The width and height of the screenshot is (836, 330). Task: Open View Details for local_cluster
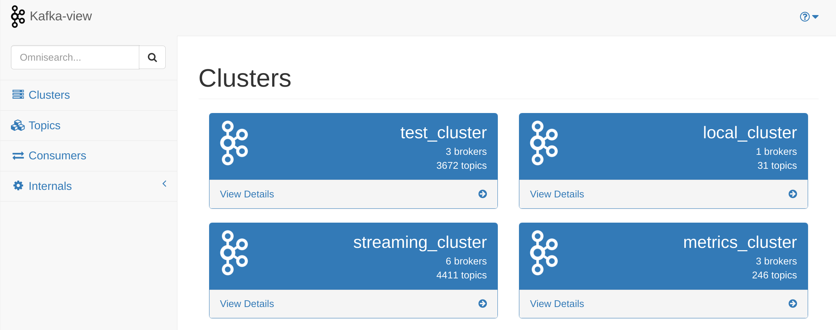point(557,194)
